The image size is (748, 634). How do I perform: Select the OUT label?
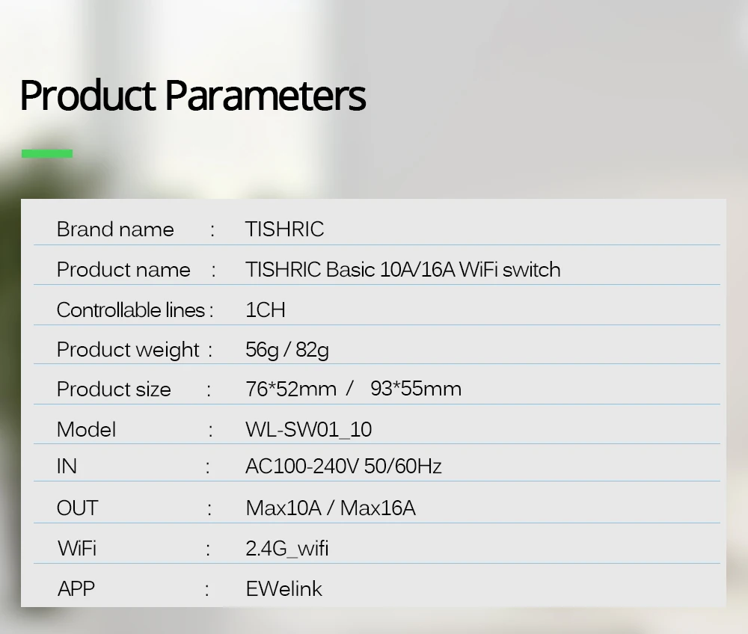click(77, 508)
